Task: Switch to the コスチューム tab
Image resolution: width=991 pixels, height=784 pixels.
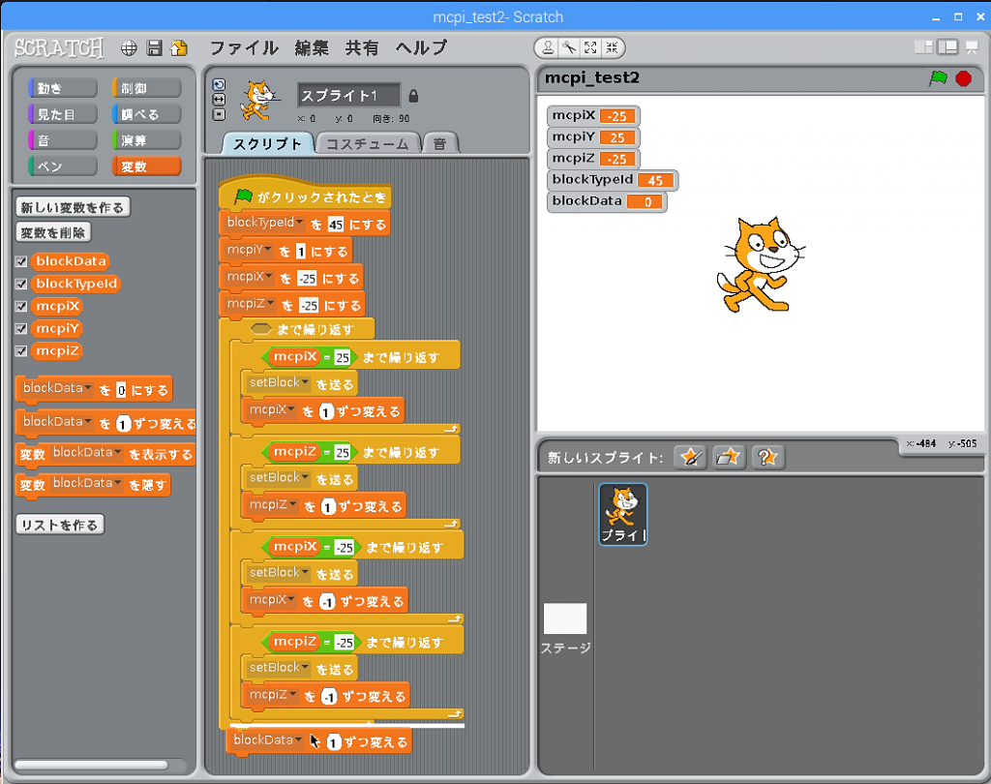Action: click(367, 144)
